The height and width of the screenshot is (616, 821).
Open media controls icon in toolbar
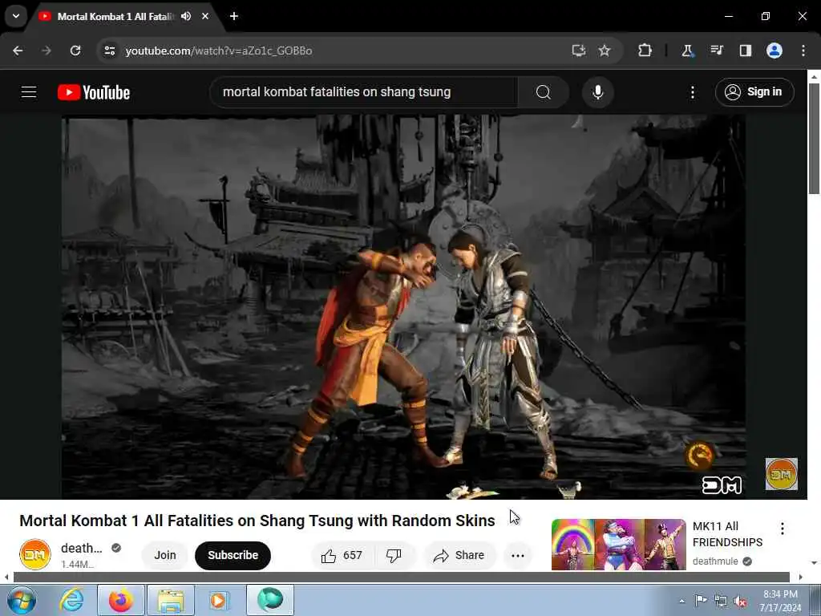point(717,51)
